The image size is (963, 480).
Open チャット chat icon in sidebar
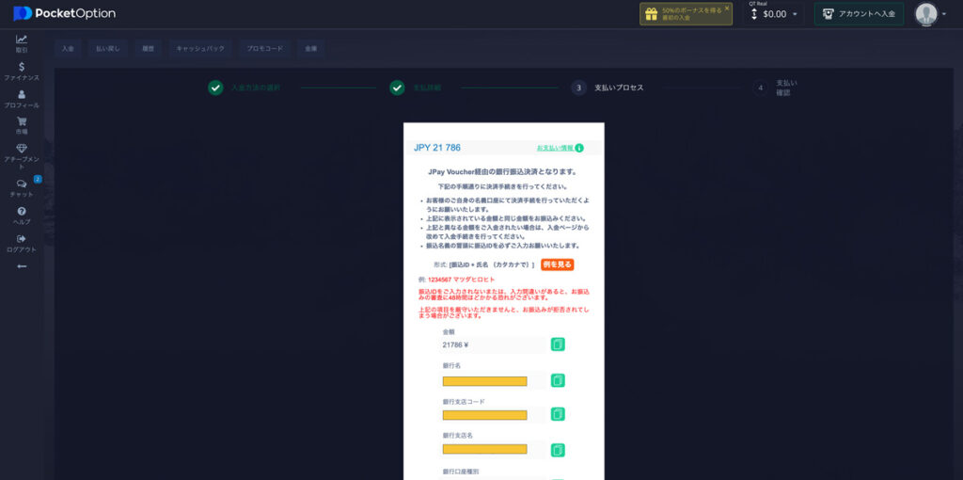pos(21,184)
